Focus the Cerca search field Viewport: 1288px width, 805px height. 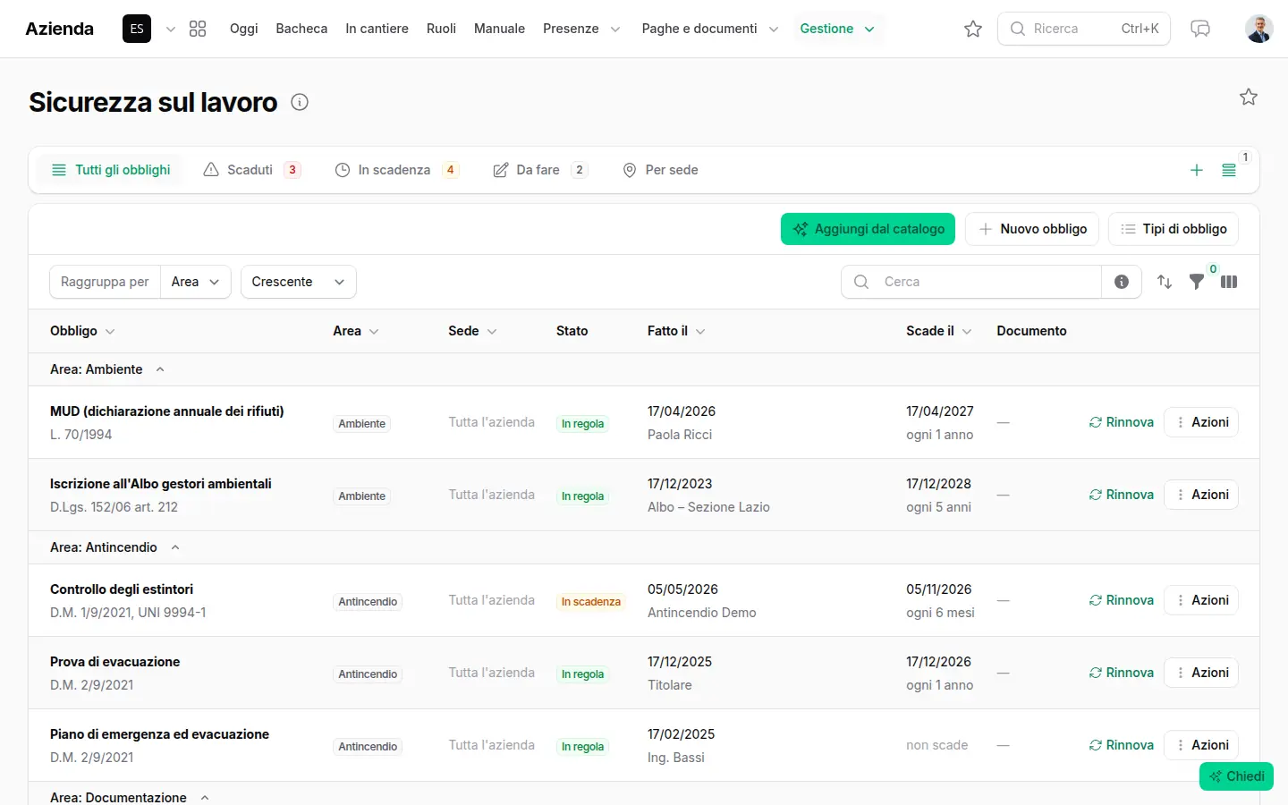(971, 282)
